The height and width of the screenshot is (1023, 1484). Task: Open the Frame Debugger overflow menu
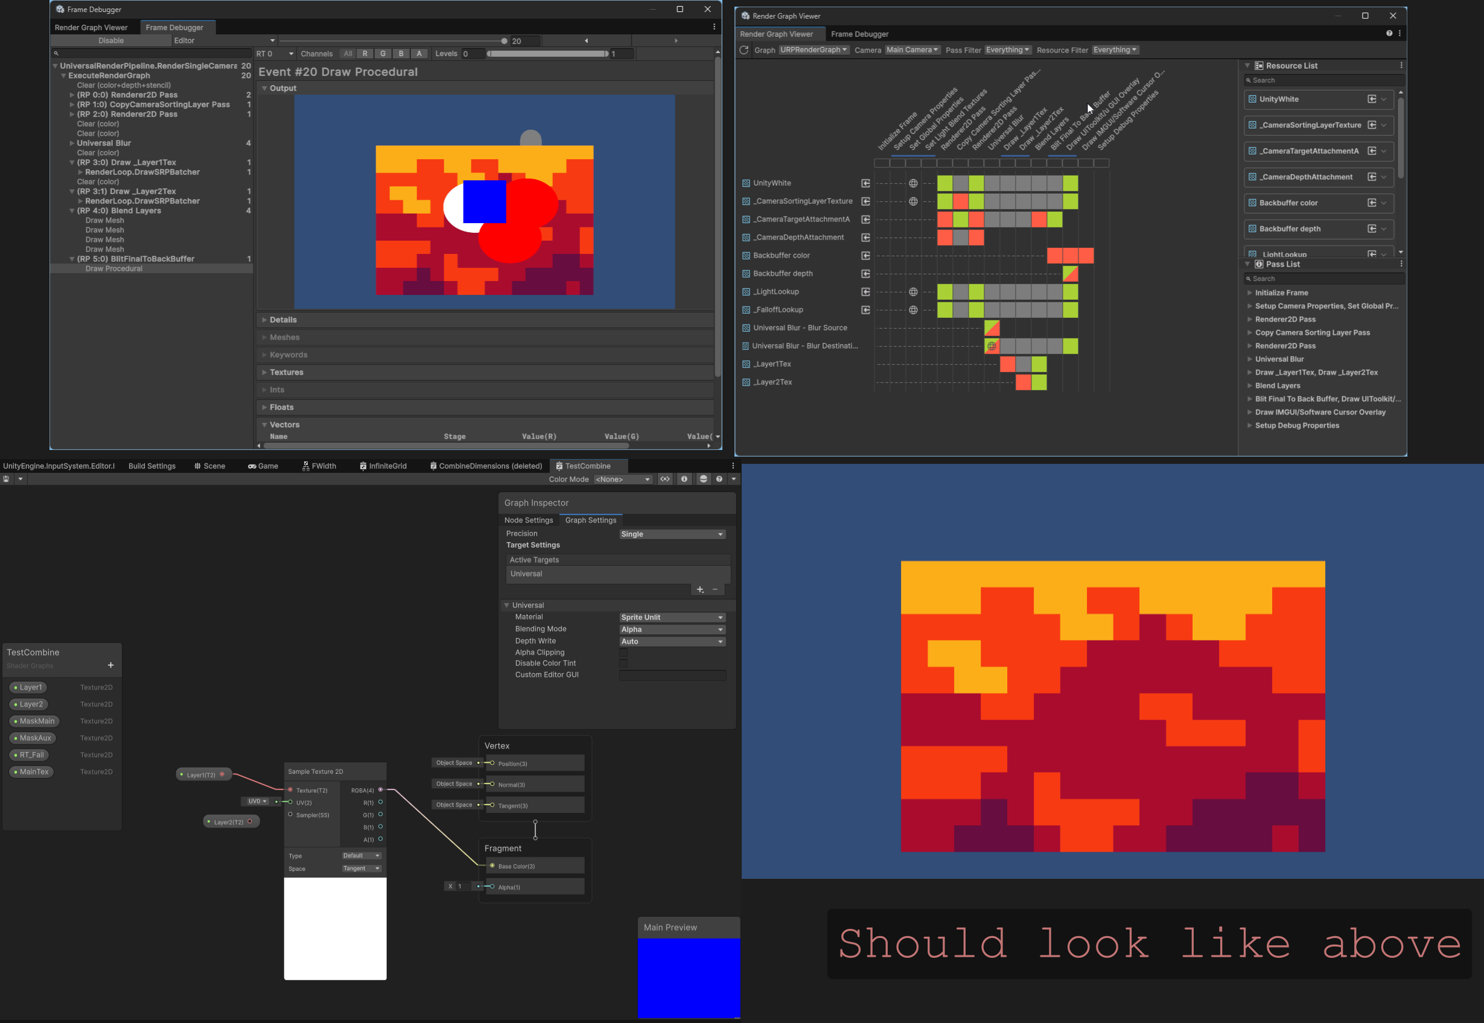click(x=715, y=27)
